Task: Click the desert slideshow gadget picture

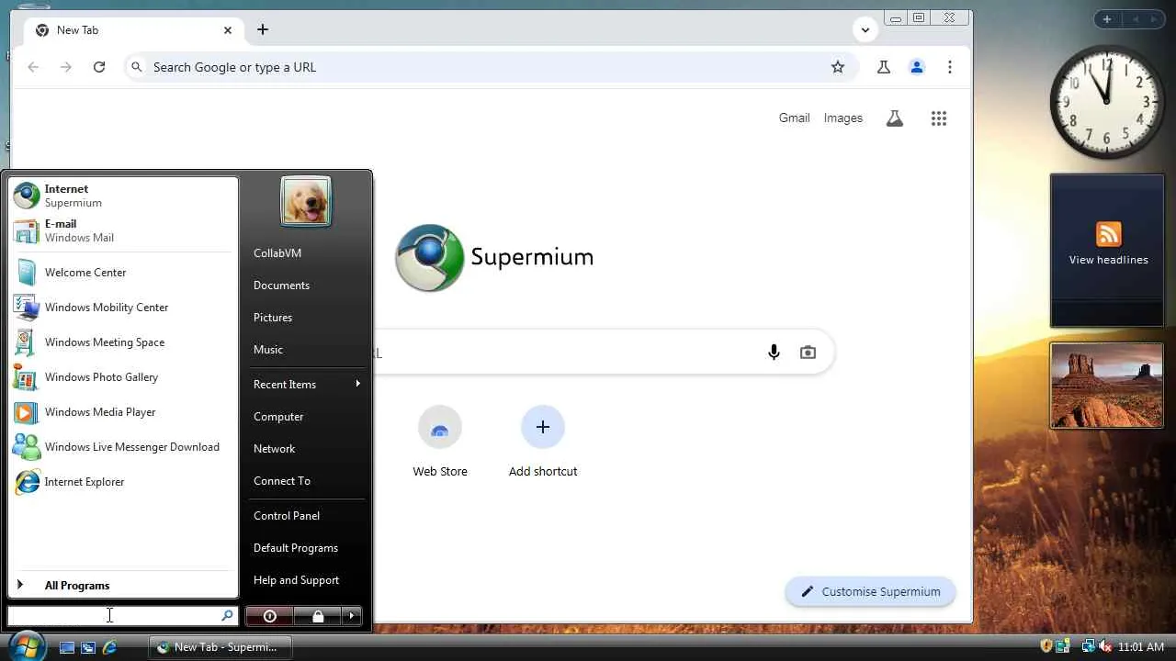Action: (x=1106, y=386)
